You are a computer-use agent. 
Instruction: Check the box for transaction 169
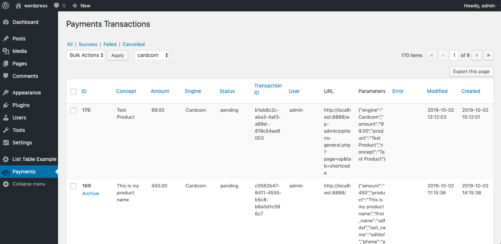point(73,186)
